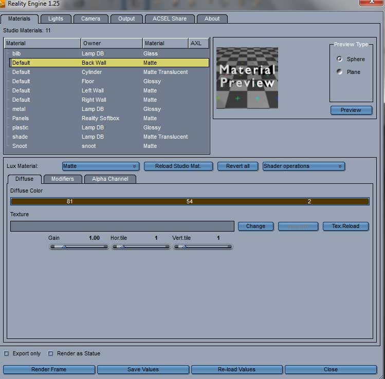The width and height of the screenshot is (385, 379).
Task: Click the Gain slider
Action: tap(79, 247)
